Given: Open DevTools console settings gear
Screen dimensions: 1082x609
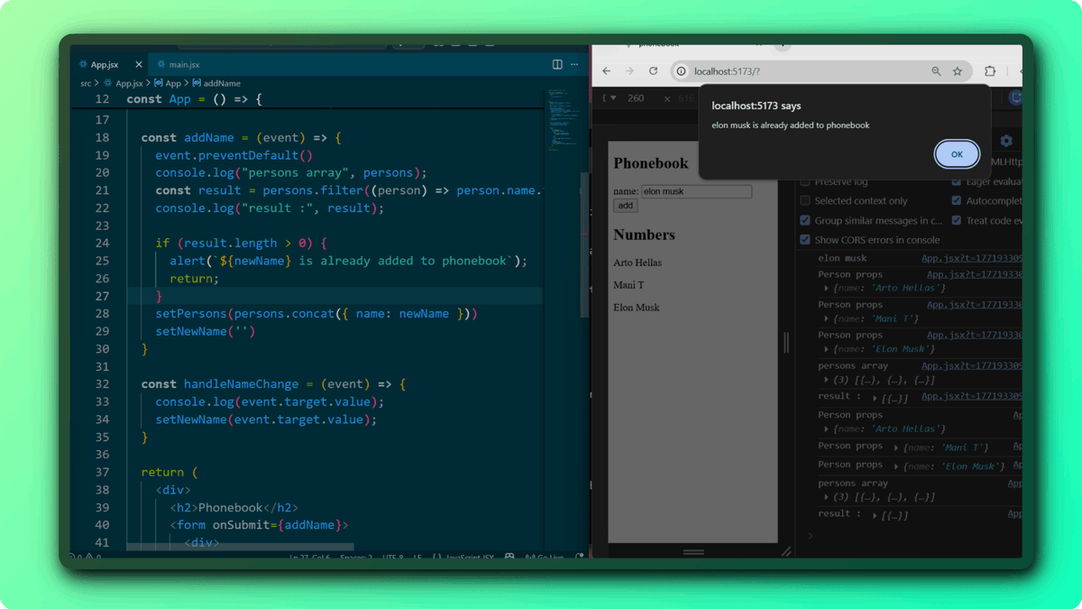Looking at the screenshot, I should [1006, 141].
